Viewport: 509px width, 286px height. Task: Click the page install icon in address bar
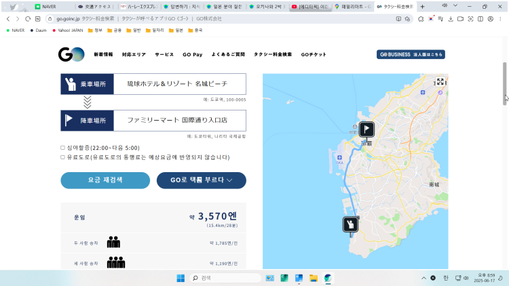(x=398, y=19)
